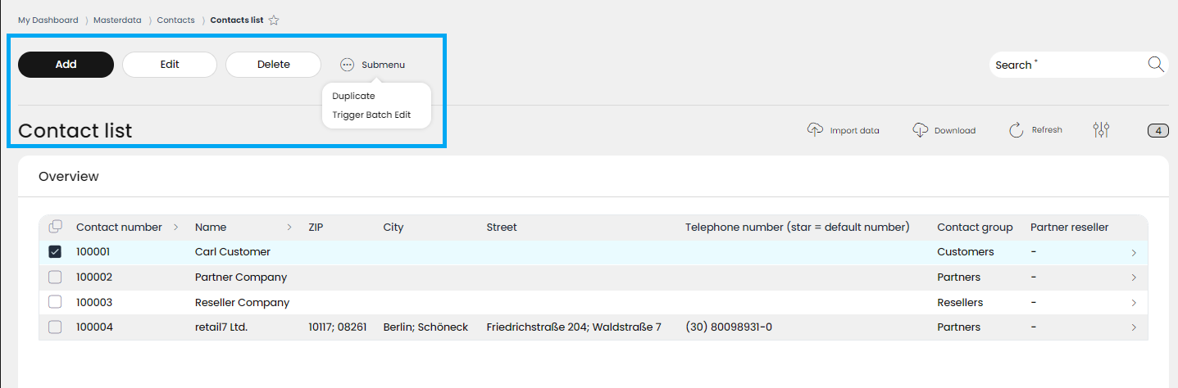Click the Download cloud icon

pyautogui.click(x=920, y=130)
